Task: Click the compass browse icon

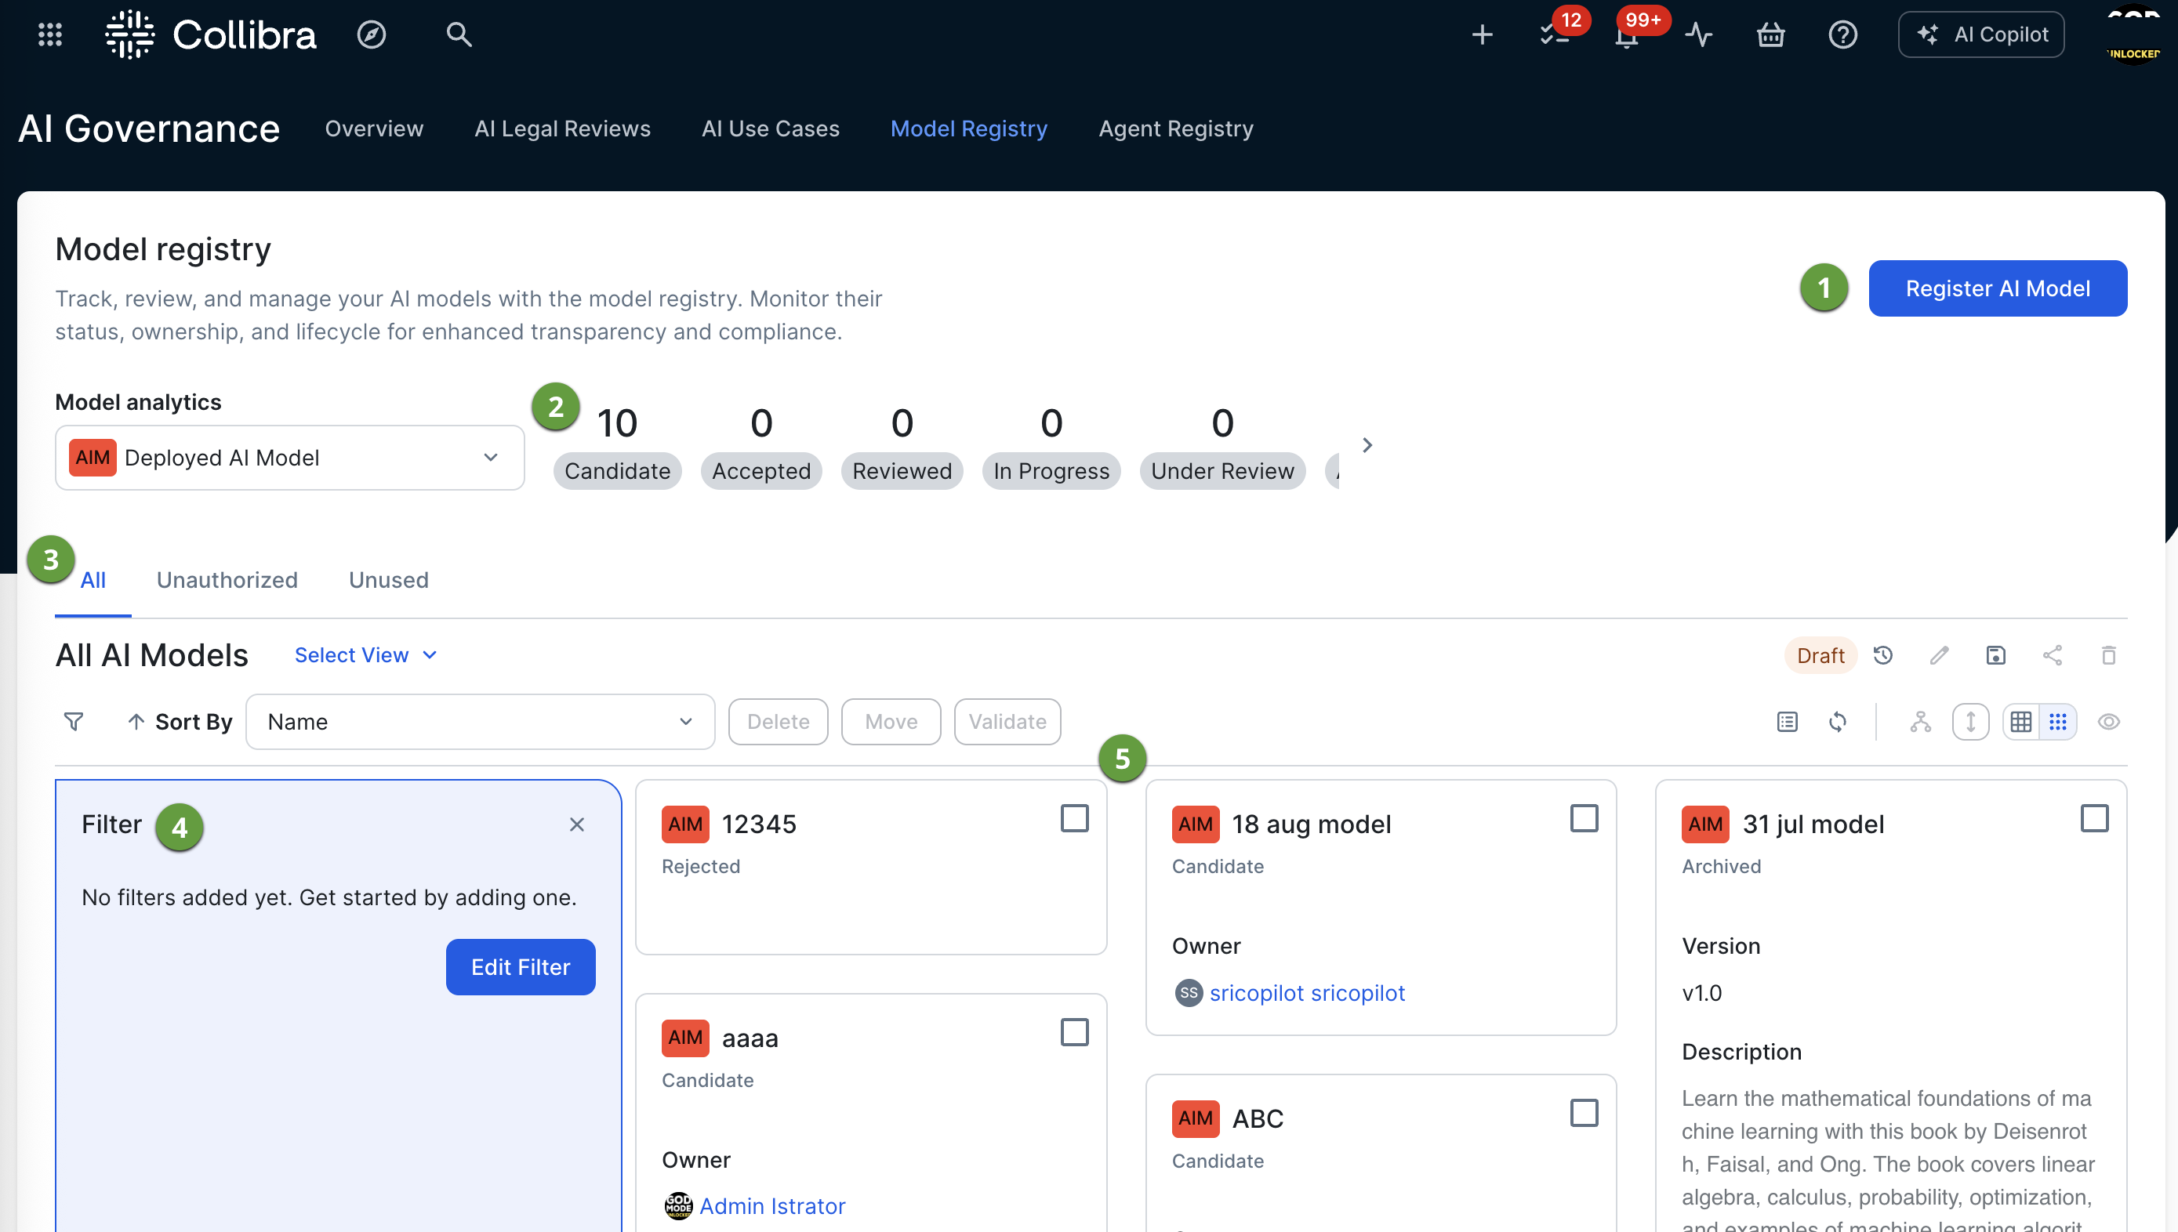Action: pos(371,34)
